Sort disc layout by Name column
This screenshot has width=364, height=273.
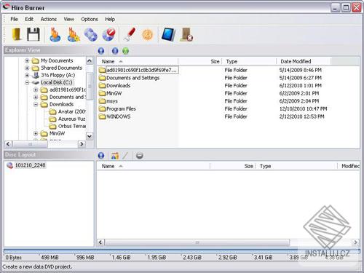tap(154, 166)
